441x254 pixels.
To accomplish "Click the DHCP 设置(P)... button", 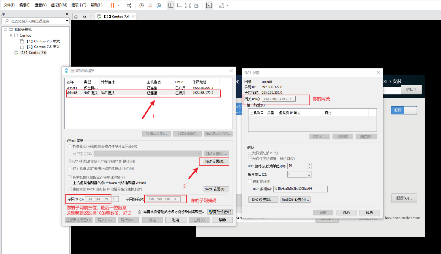I will [216, 189].
